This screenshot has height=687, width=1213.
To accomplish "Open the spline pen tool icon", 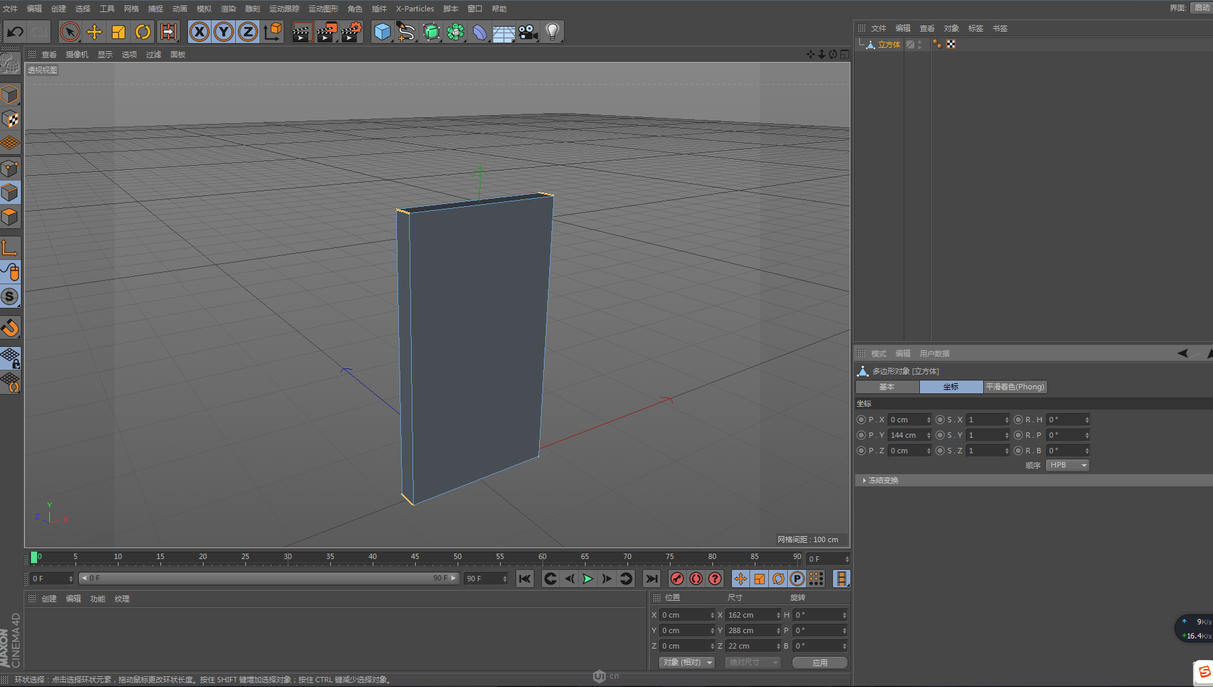I will [x=406, y=32].
